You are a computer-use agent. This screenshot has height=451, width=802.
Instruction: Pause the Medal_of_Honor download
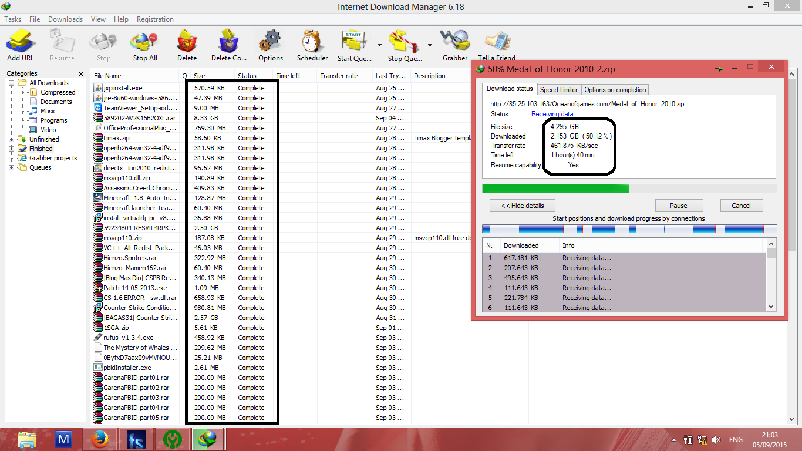[x=679, y=206]
